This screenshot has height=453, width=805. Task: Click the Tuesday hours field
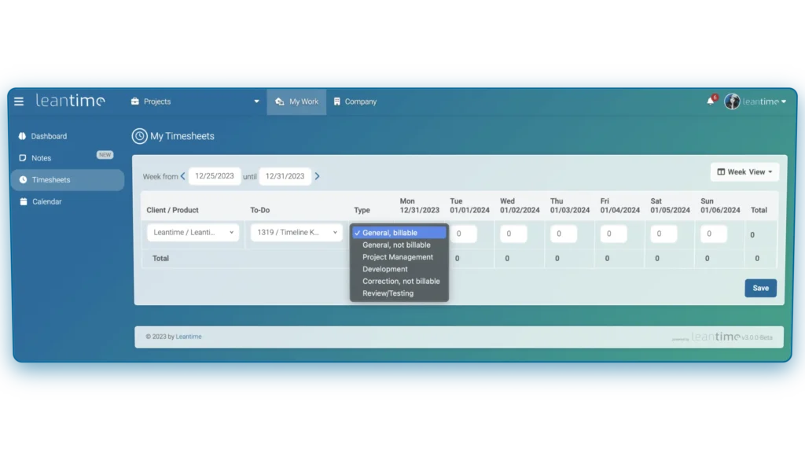click(464, 234)
